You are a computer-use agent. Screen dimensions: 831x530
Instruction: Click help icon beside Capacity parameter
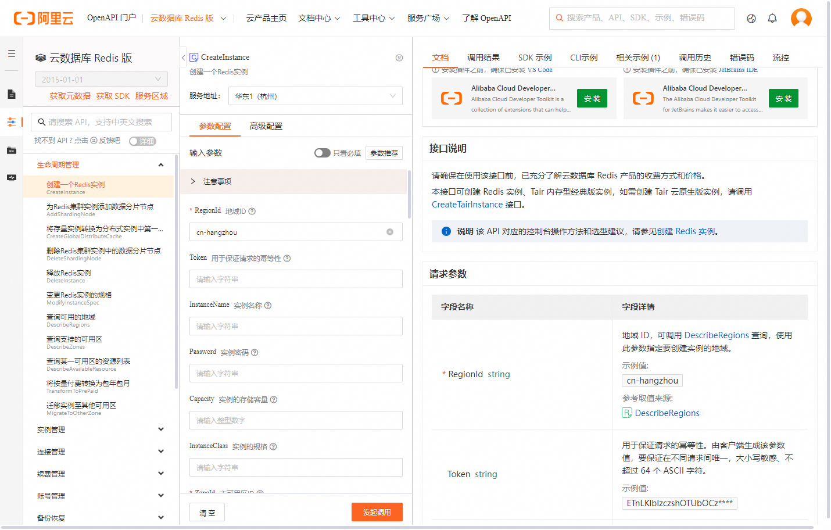(x=274, y=399)
